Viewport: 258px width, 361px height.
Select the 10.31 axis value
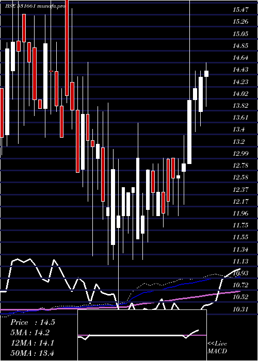point(241,309)
